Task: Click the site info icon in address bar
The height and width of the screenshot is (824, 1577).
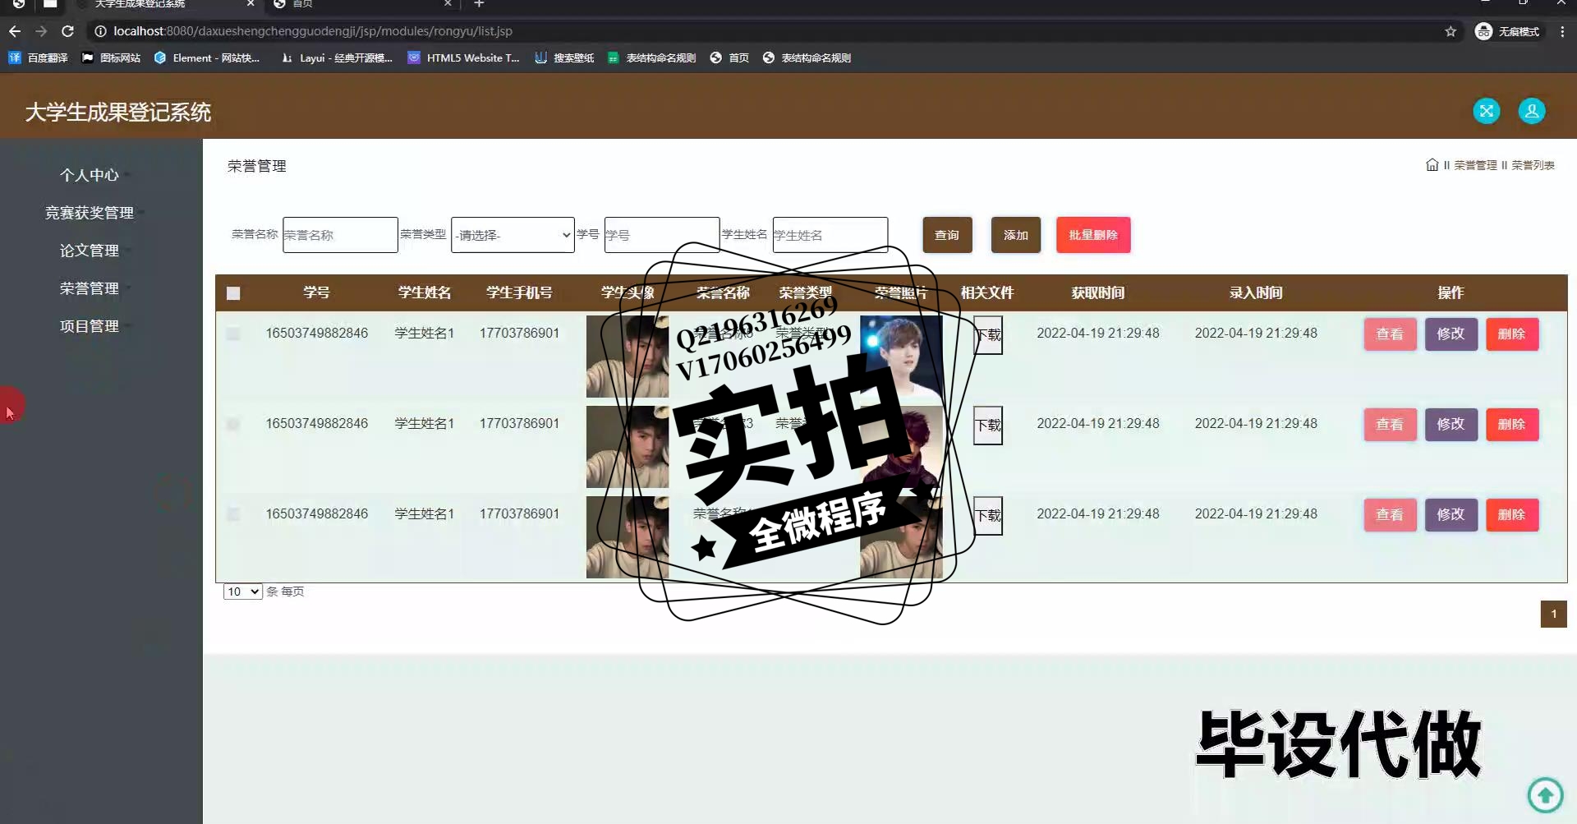Action: pyautogui.click(x=100, y=31)
